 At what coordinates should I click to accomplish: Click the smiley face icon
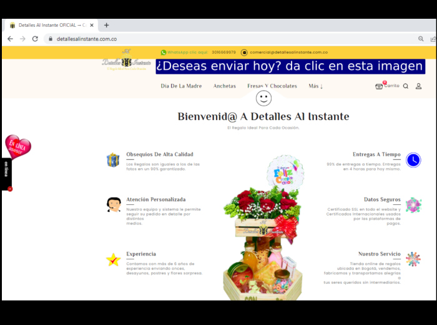(263, 99)
